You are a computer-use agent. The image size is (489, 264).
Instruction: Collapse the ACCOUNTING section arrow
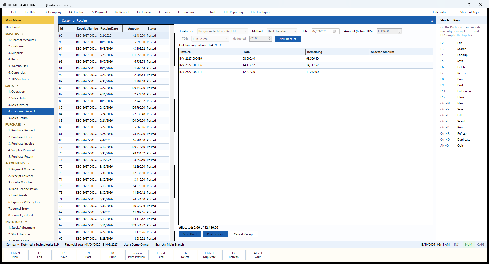[x=29, y=163]
